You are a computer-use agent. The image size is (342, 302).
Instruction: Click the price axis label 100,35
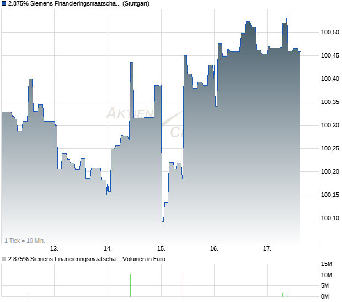coord(330,102)
